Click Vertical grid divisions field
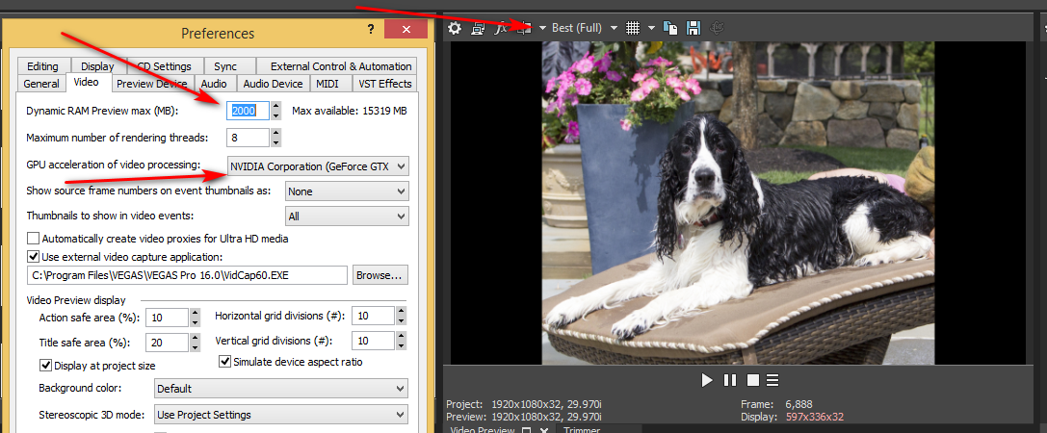This screenshot has height=433, width=1047. click(373, 341)
